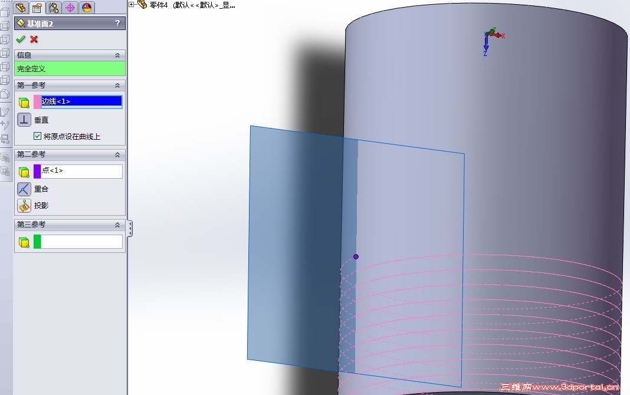Collapse the 信息 section

(x=117, y=55)
